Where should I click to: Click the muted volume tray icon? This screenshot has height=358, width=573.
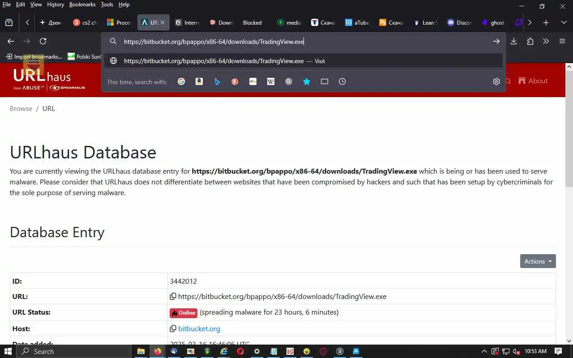pyautogui.click(x=516, y=351)
